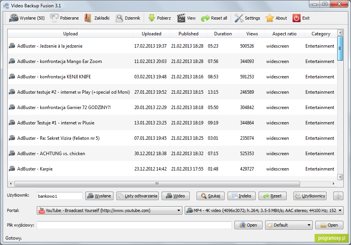Click the duration value 09:19
Screen dimensions: 351x245
[213, 123]
